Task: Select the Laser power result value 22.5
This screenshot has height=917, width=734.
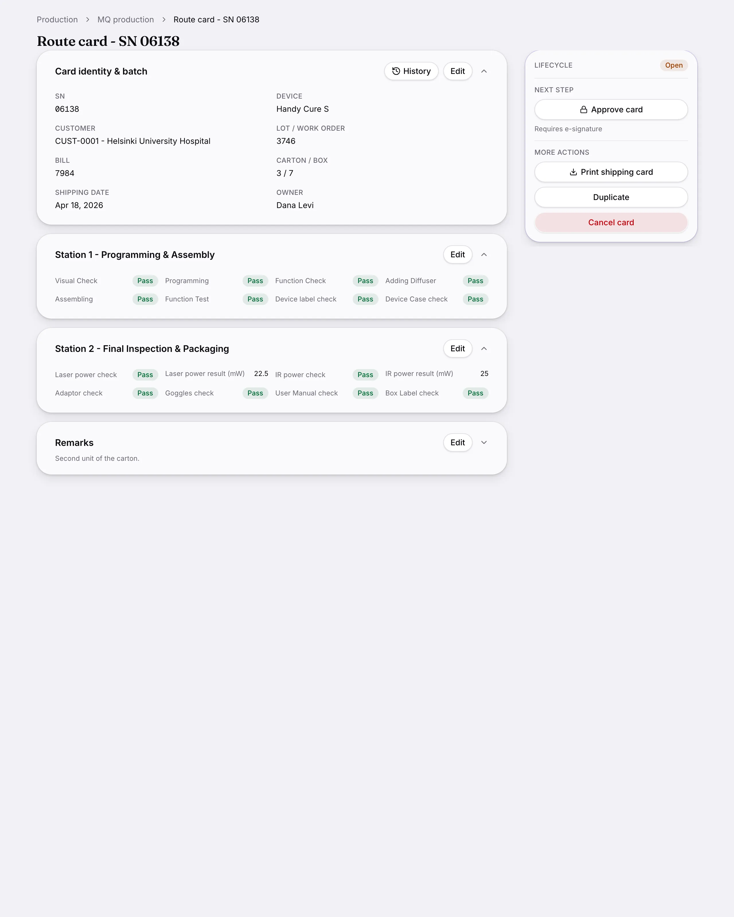Action: click(x=261, y=373)
